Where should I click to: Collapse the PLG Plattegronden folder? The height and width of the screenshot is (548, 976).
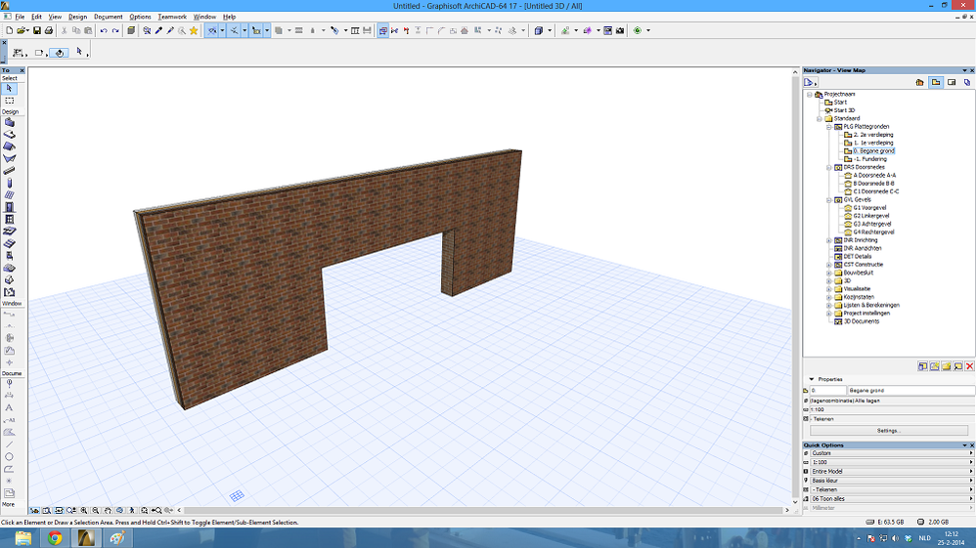point(828,127)
